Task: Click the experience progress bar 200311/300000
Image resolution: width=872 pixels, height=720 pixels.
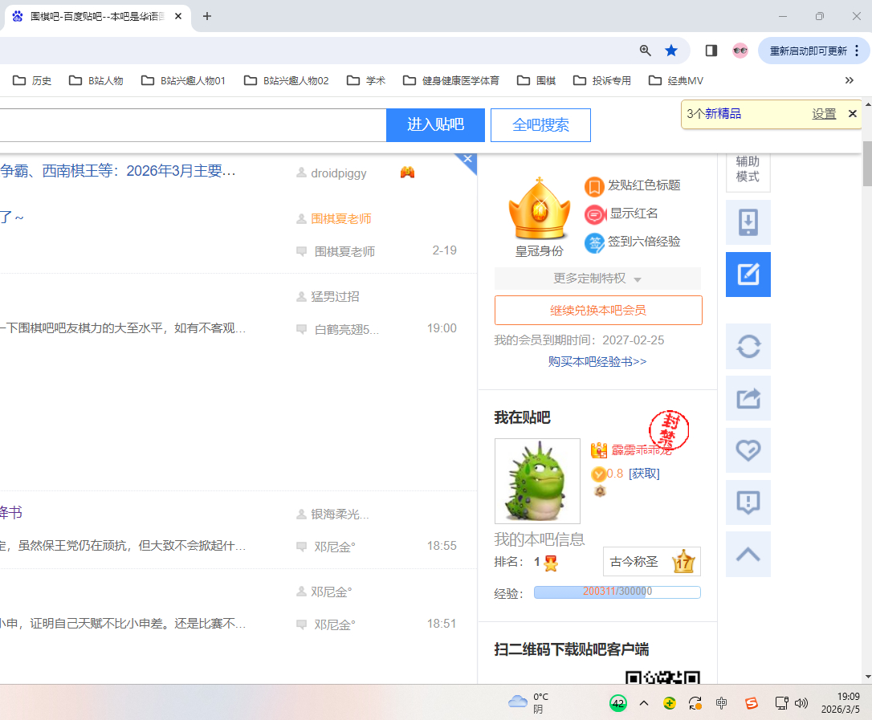Action: 617,592
